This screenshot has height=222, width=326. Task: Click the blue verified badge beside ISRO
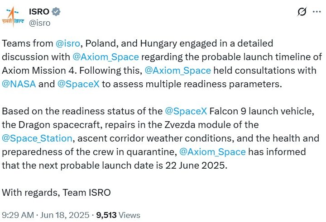tap(56, 11)
